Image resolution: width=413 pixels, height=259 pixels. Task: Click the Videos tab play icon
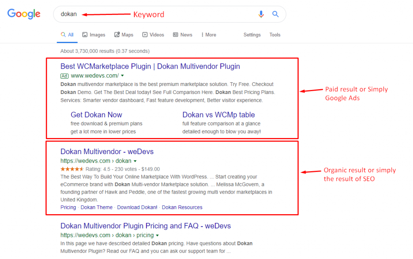tap(145, 35)
